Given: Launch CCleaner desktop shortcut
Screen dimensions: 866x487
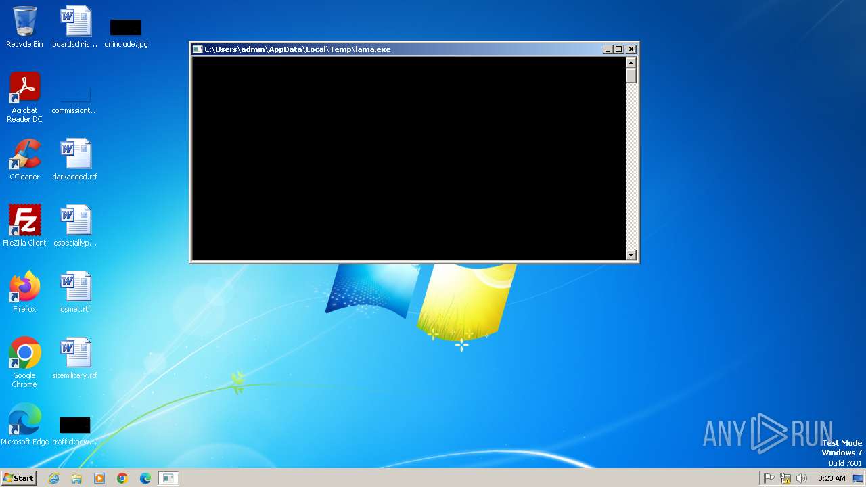Looking at the screenshot, I should 24,160.
